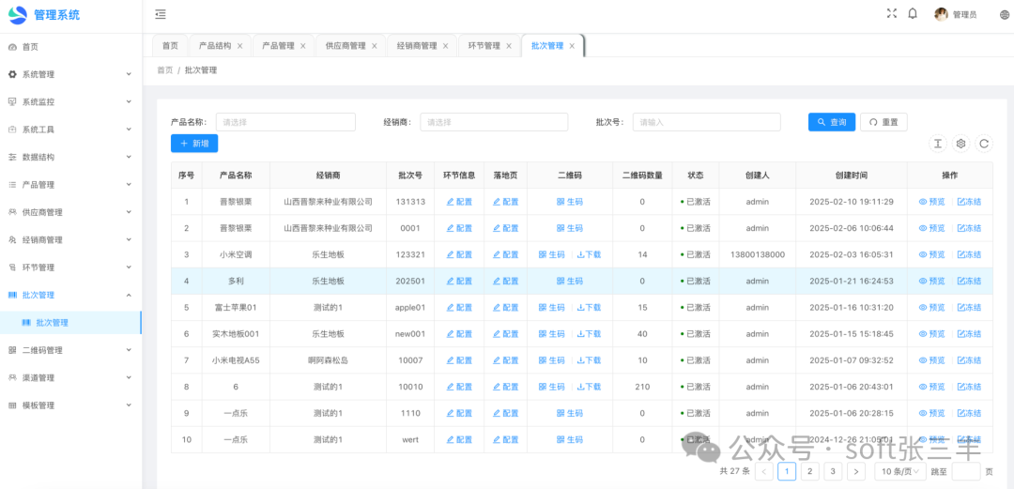Image resolution: width=1014 pixels, height=489 pixels.
Task: Open notifications bell icon
Action: [913, 14]
